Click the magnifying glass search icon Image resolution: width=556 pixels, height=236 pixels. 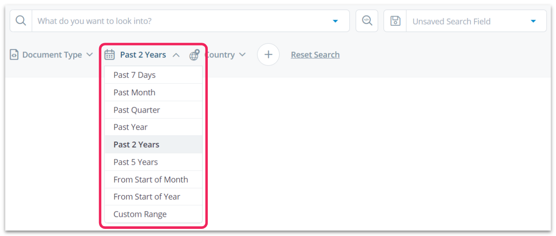click(21, 21)
